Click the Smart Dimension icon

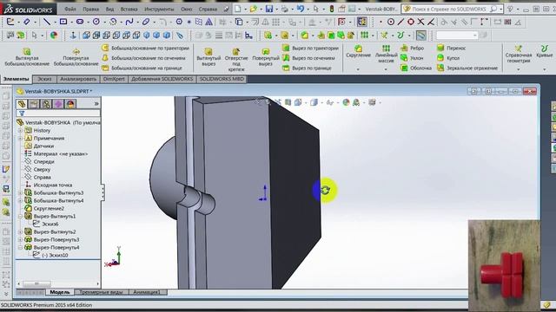[27, 22]
